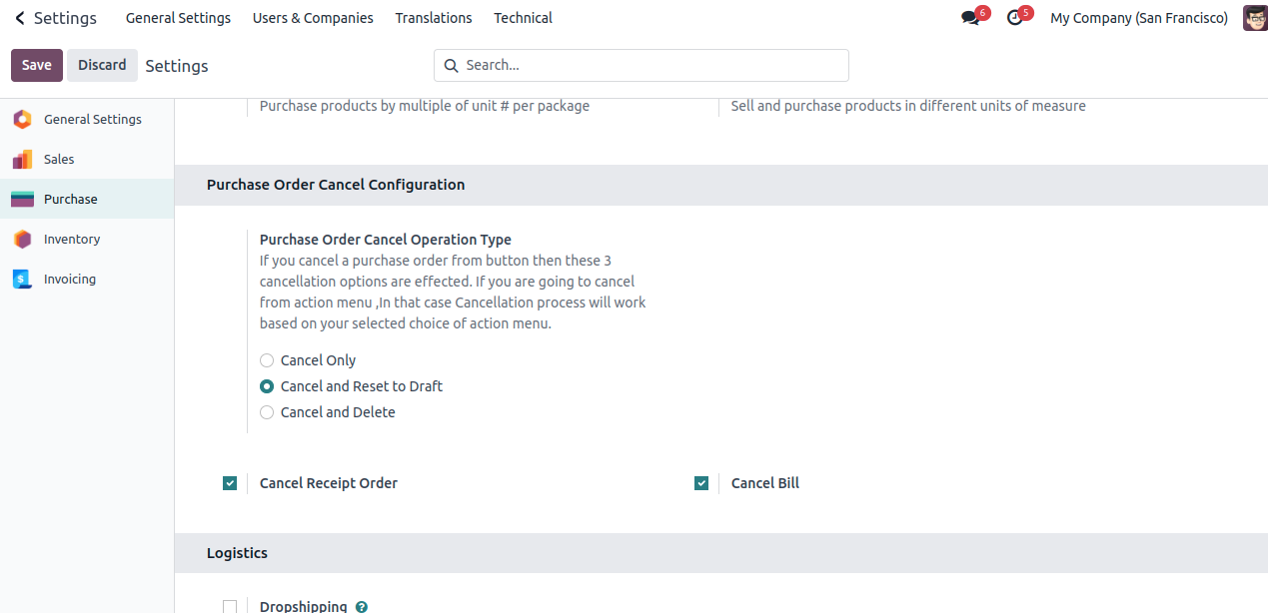The image size is (1268, 613).
Task: Open the conversations chat bubble icon
Action: tap(970, 18)
